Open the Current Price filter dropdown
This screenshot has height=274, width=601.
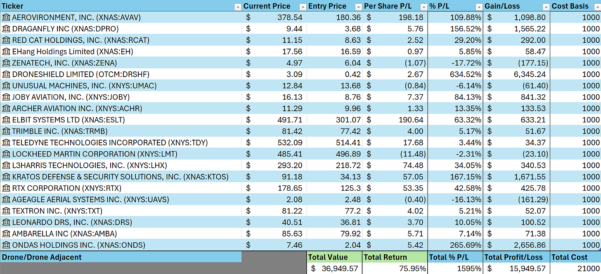303,7
